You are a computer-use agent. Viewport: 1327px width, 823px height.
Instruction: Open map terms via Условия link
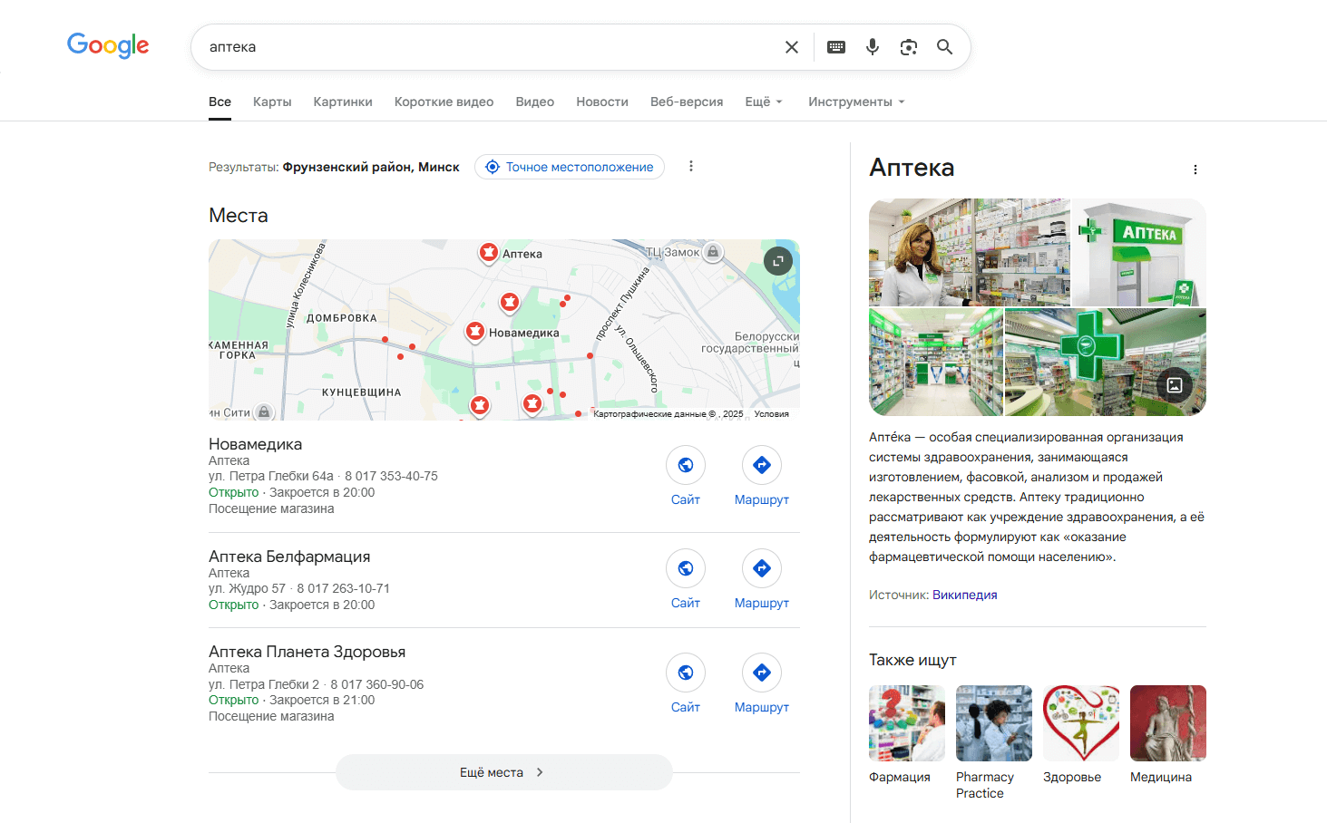pos(772,414)
